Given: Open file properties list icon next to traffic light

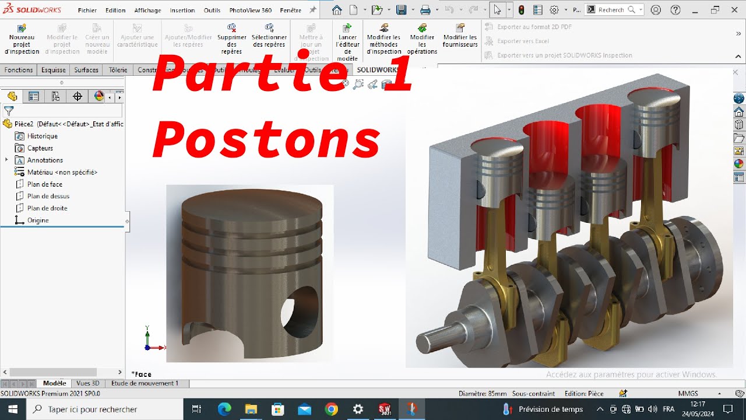Looking at the screenshot, I should [x=537, y=10].
